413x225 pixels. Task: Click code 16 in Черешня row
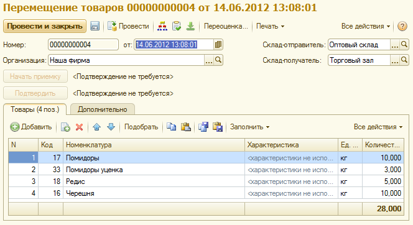(50, 193)
